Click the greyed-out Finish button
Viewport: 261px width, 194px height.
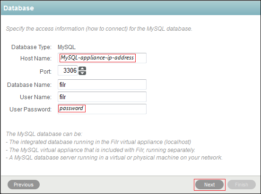242,185
